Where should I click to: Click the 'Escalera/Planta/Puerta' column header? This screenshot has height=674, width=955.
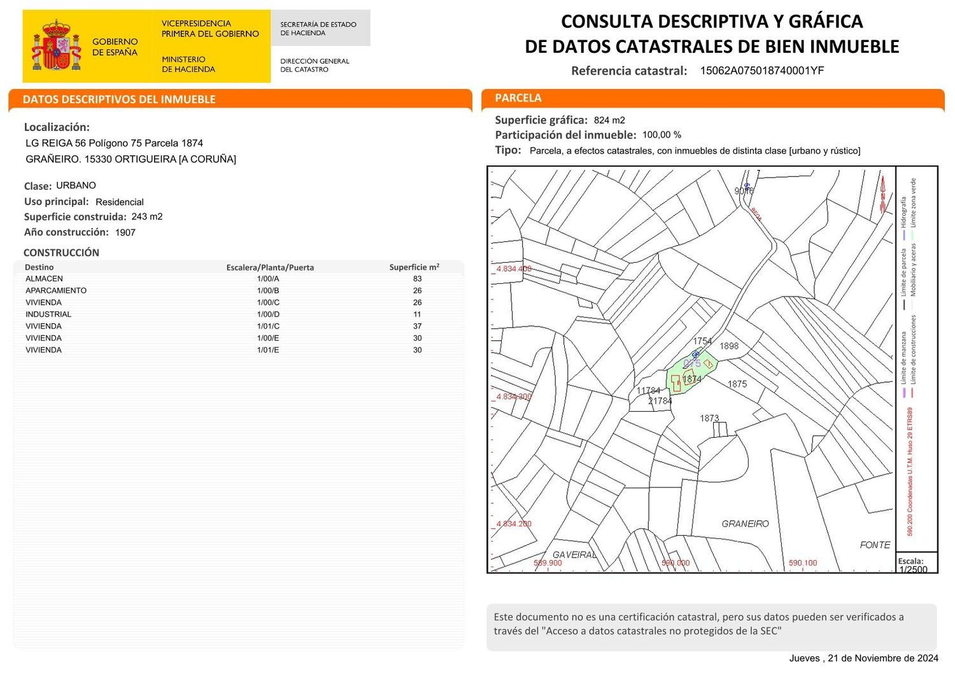pos(270,267)
